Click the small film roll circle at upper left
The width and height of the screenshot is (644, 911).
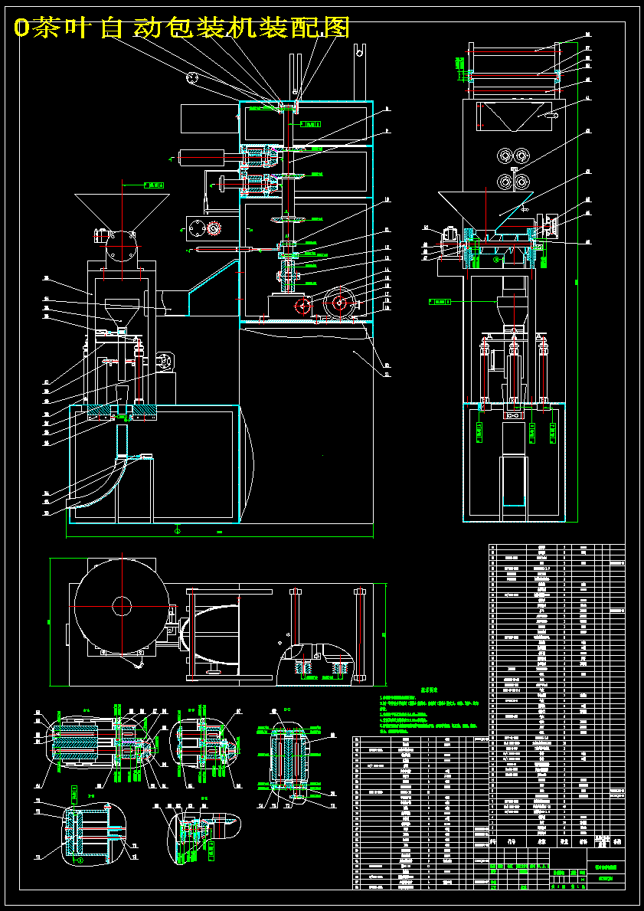(193, 77)
